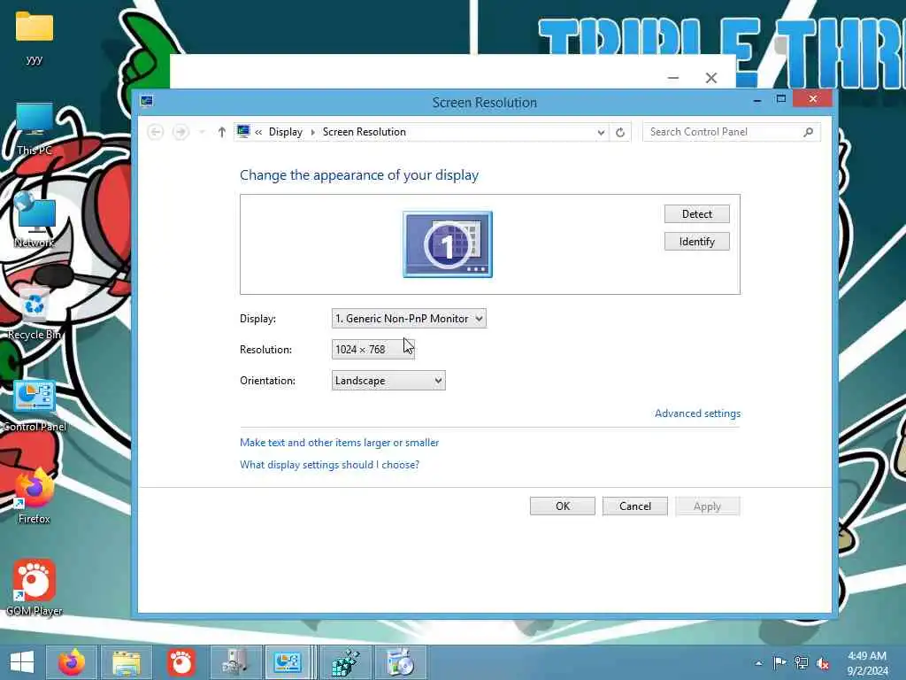Select the monitor 1 display thumbnail
The height and width of the screenshot is (680, 906).
448,244
